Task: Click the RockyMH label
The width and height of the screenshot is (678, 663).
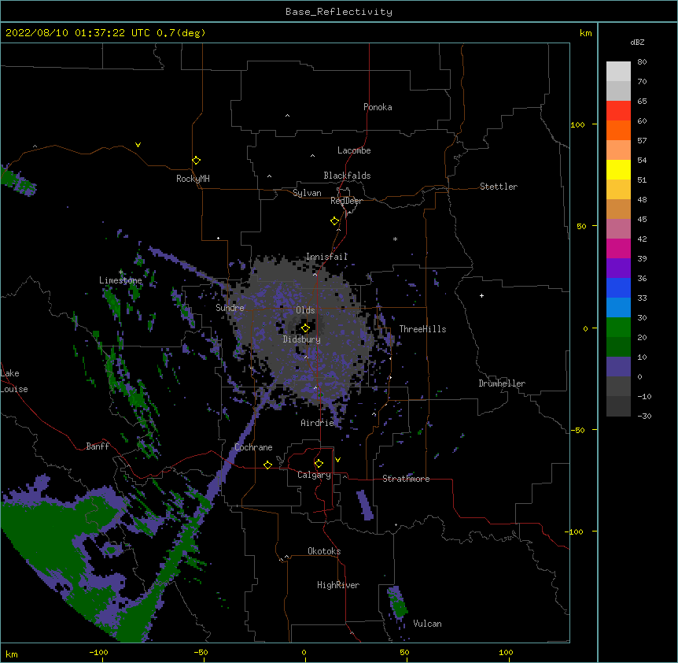Action: coord(193,179)
